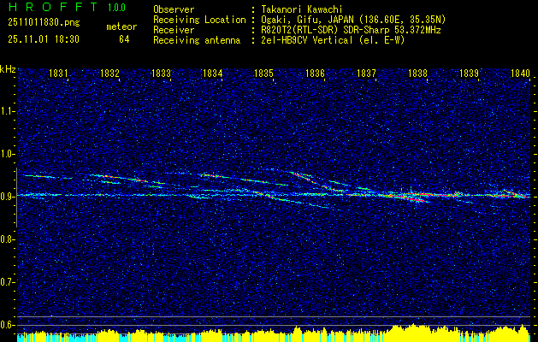Viewport: 538px width, 342px height.
Task: Click the 1840 time marker
Action: pos(520,73)
